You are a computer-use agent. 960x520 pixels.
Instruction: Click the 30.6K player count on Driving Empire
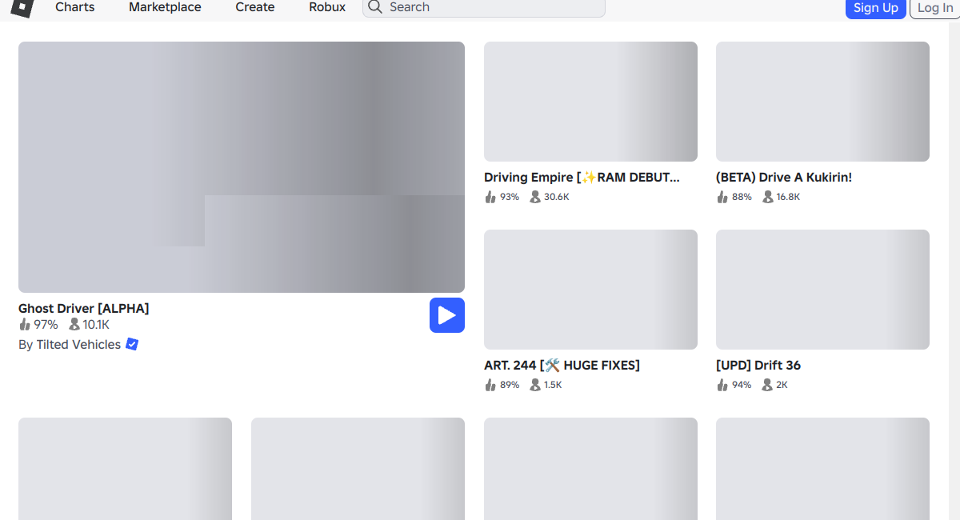click(550, 196)
